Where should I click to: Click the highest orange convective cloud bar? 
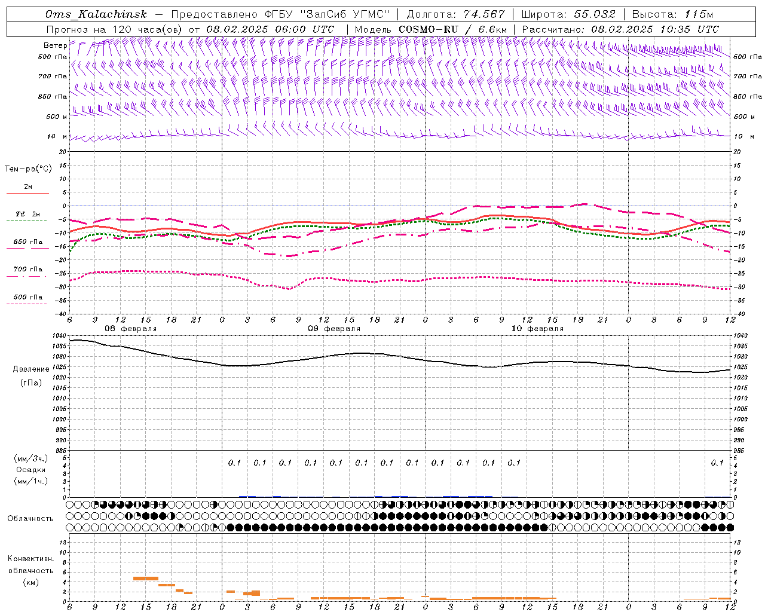pyautogui.click(x=146, y=579)
